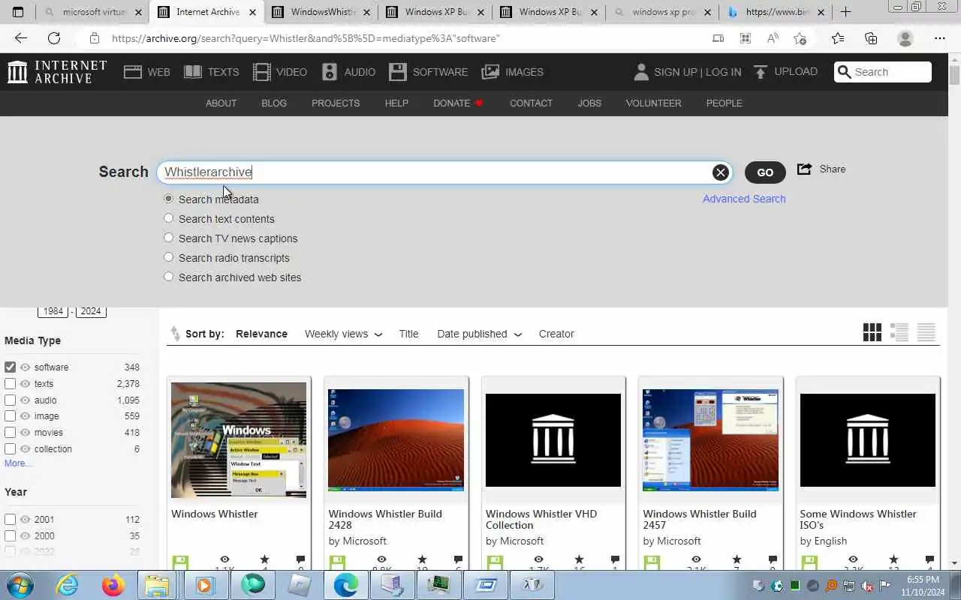
Task: Click SIGN UP | LOG IN link
Action: 687,72
